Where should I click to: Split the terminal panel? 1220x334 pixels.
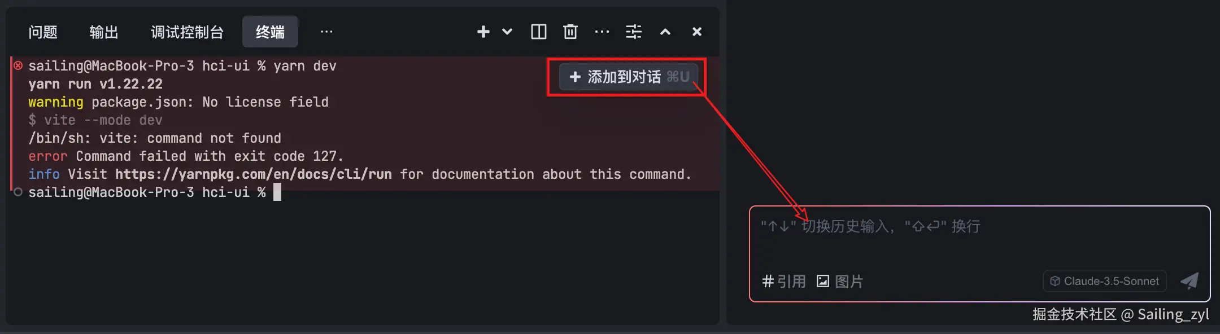539,32
